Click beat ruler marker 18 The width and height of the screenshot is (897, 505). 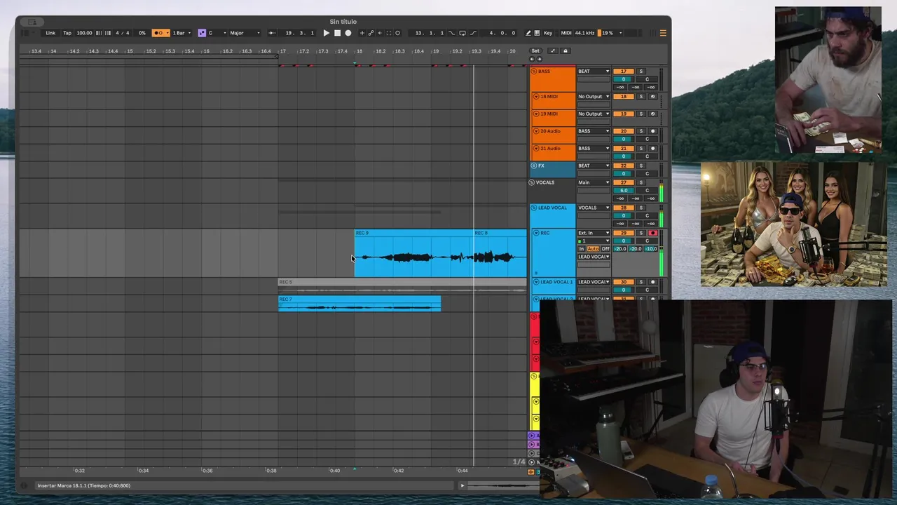tap(359, 51)
